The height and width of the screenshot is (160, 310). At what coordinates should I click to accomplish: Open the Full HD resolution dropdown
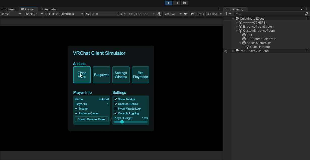[x=64, y=14]
